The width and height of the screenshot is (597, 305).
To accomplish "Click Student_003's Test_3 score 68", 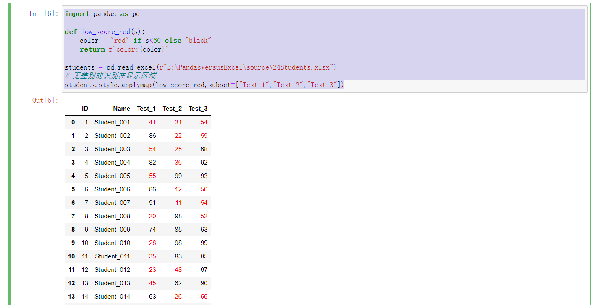I will (204, 149).
